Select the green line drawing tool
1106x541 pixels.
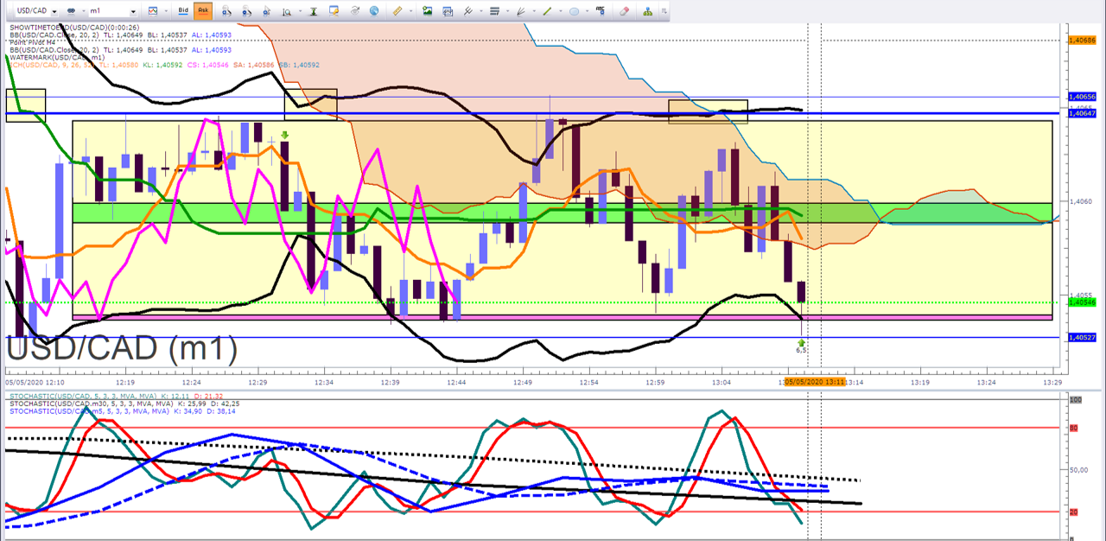point(547,11)
